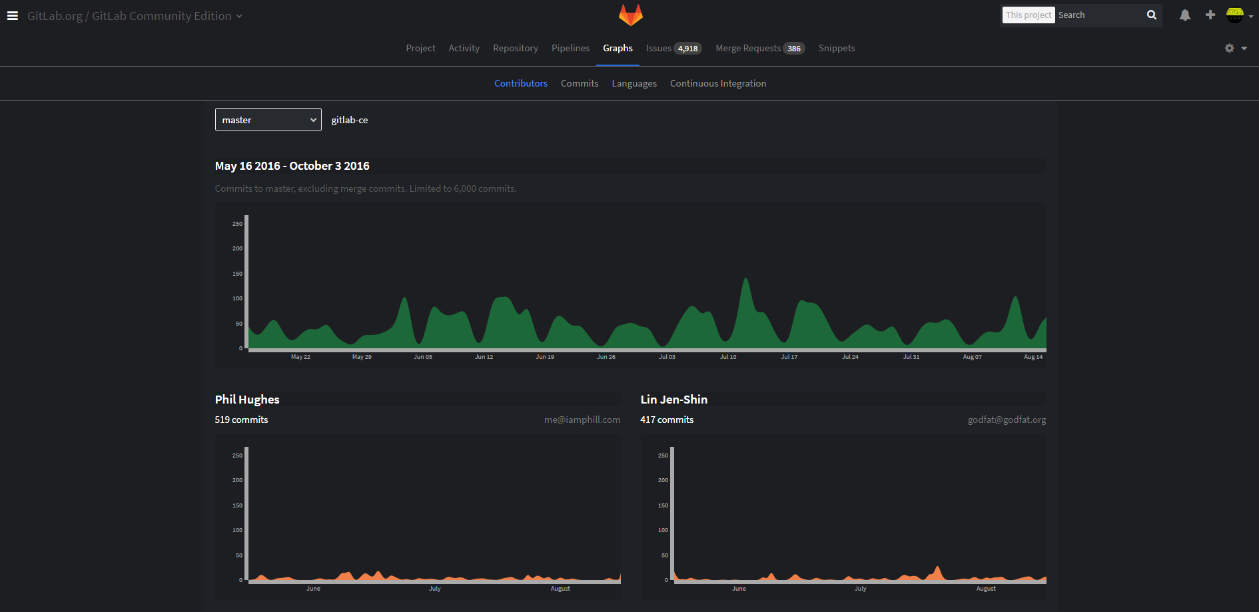This screenshot has height=612, width=1259.
Task: Click inside the Search input field
Action: click(x=1099, y=15)
